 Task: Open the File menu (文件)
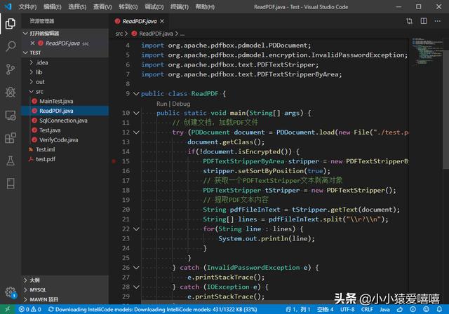point(27,6)
